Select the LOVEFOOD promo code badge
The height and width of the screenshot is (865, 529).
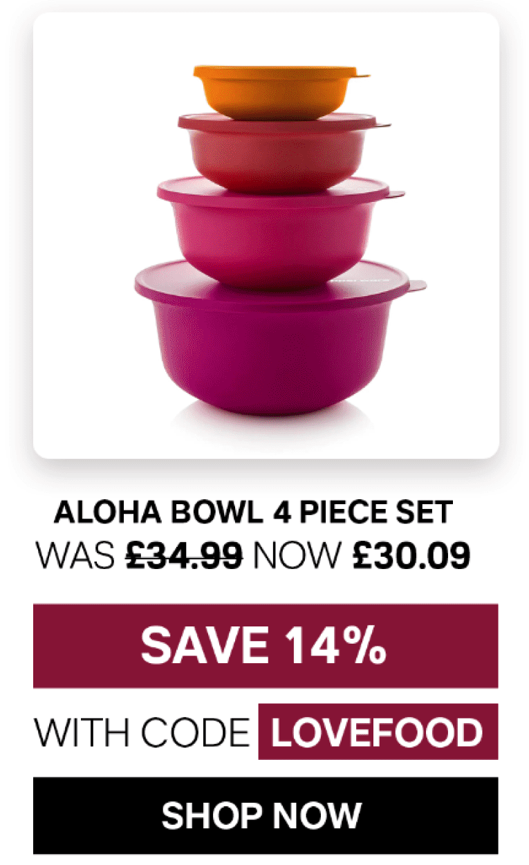pyautogui.click(x=378, y=732)
